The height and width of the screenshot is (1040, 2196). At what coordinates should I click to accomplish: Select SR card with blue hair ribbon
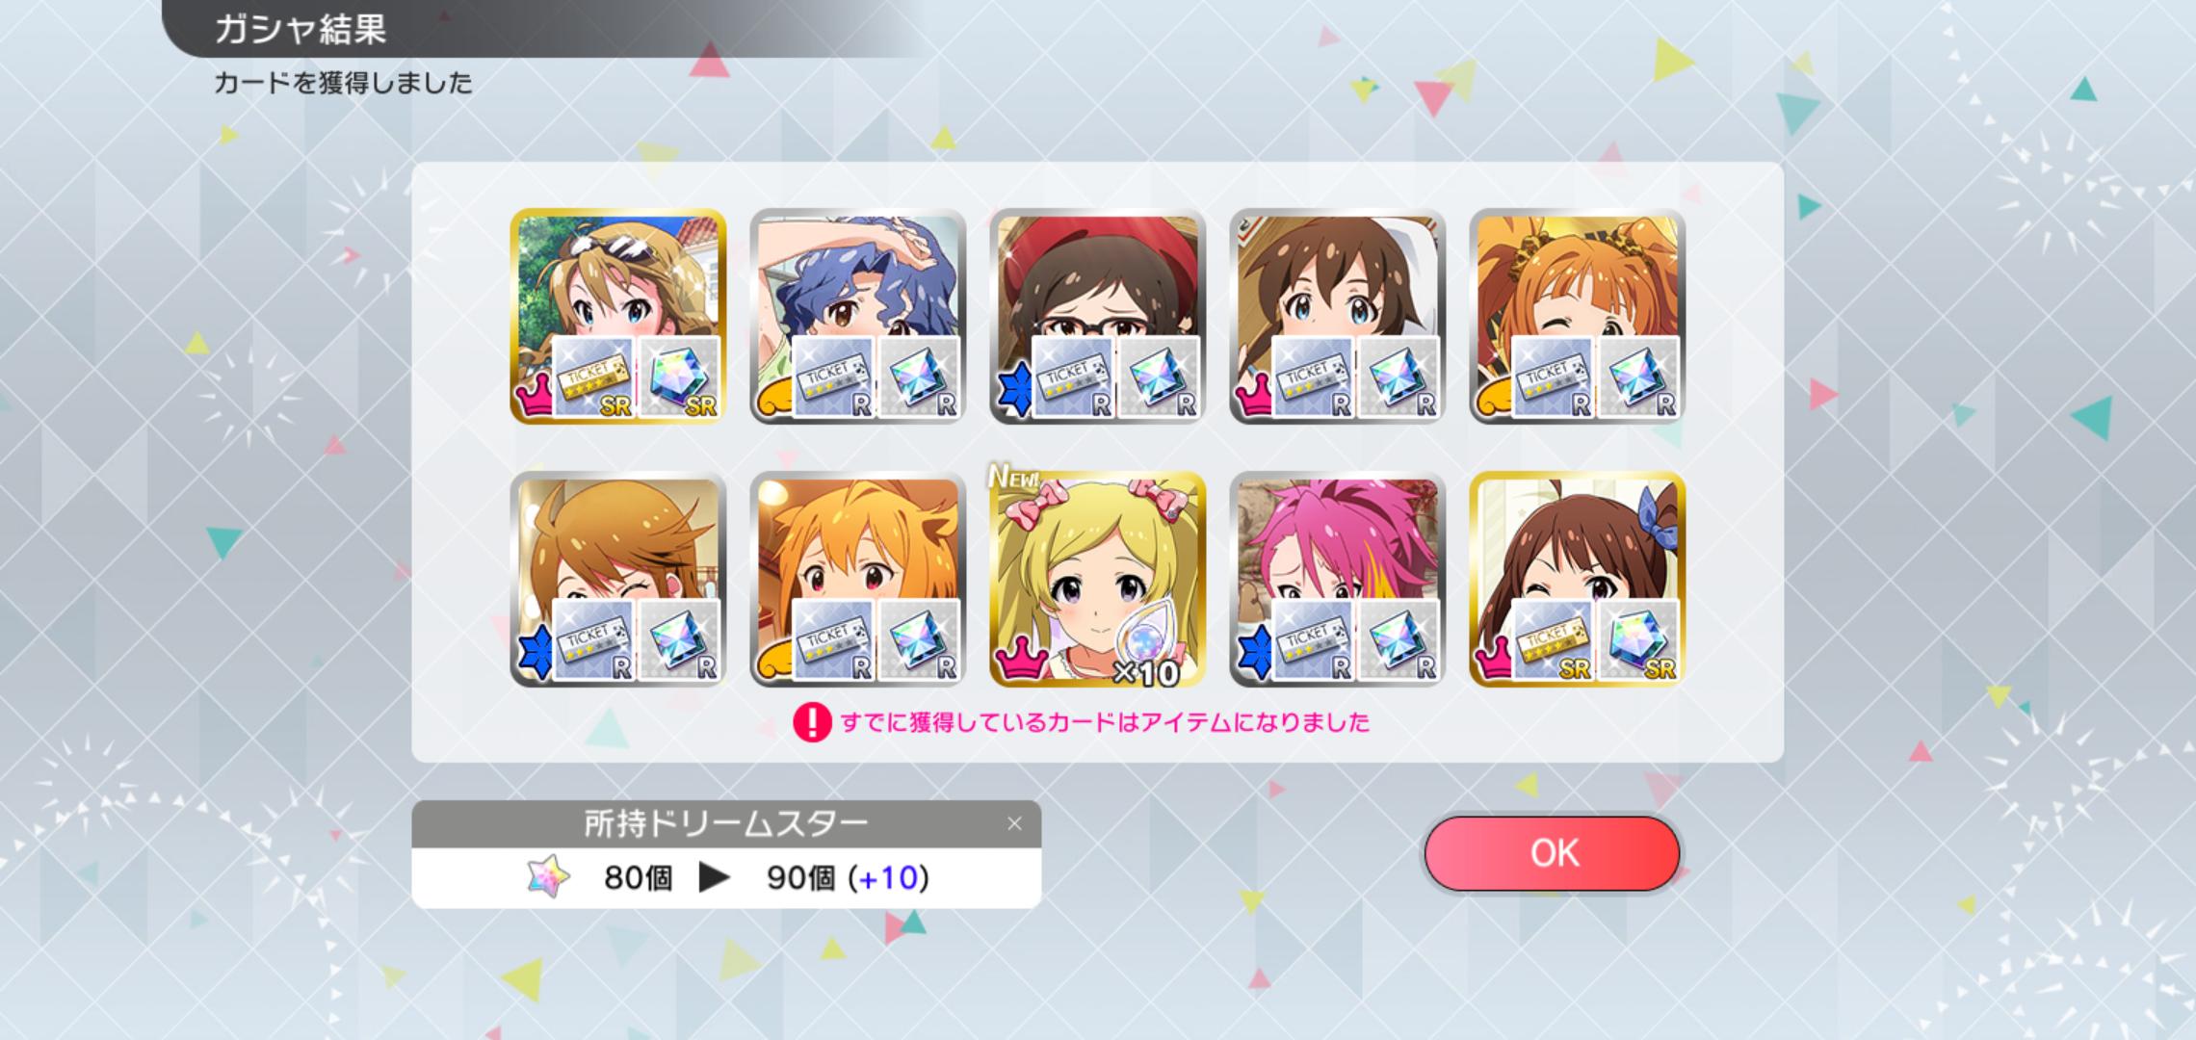point(1577,579)
